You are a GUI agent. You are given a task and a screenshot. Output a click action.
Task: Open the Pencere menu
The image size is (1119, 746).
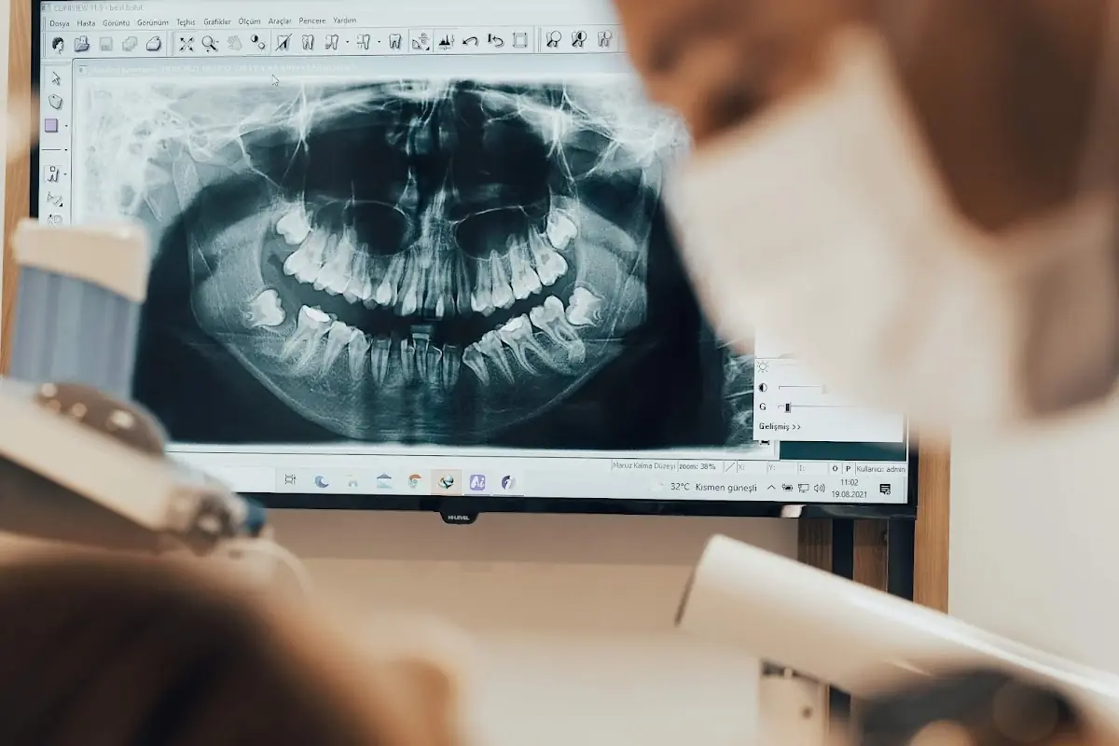tap(312, 21)
